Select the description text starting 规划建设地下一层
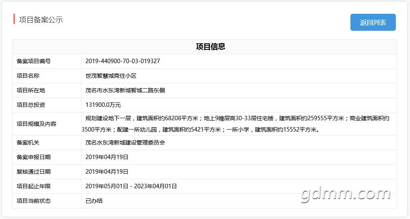The width and height of the screenshot is (410, 219). tap(235, 124)
